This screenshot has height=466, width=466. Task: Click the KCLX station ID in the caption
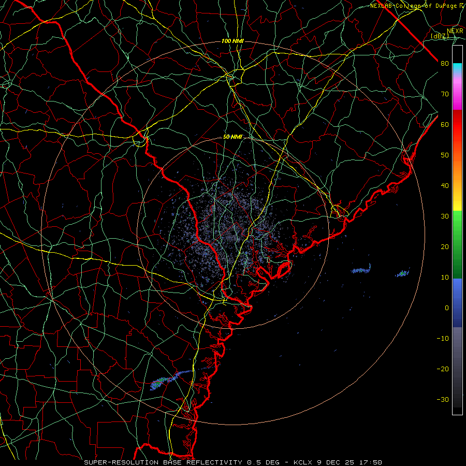[x=302, y=462]
